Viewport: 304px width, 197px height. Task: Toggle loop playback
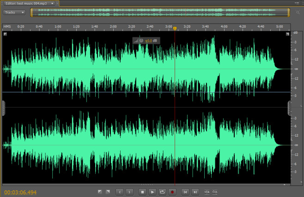tap(162, 192)
